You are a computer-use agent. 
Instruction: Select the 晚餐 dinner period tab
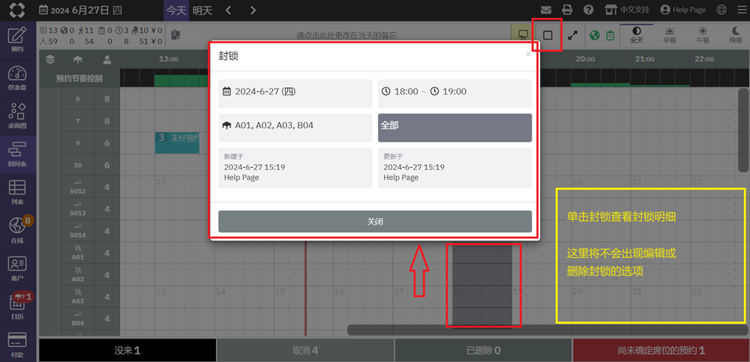[735, 35]
